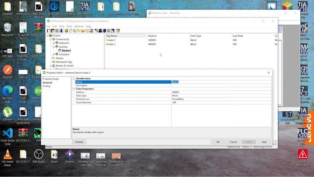Open the VLC media player desktop icon
314x177 pixels.
7,158
